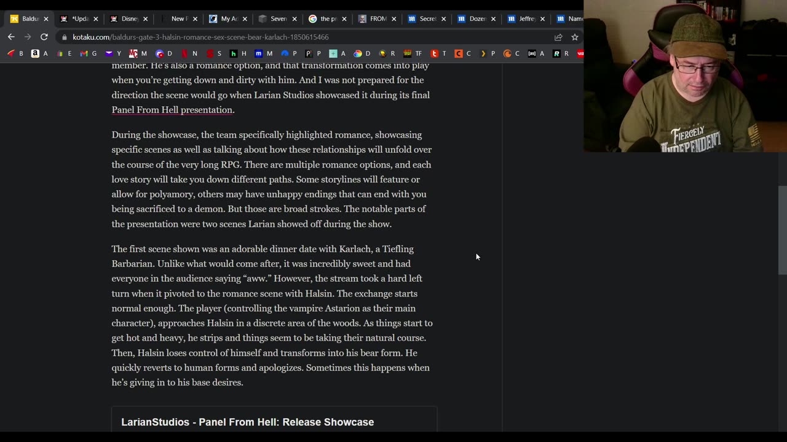View site info via lock icon

click(65, 37)
